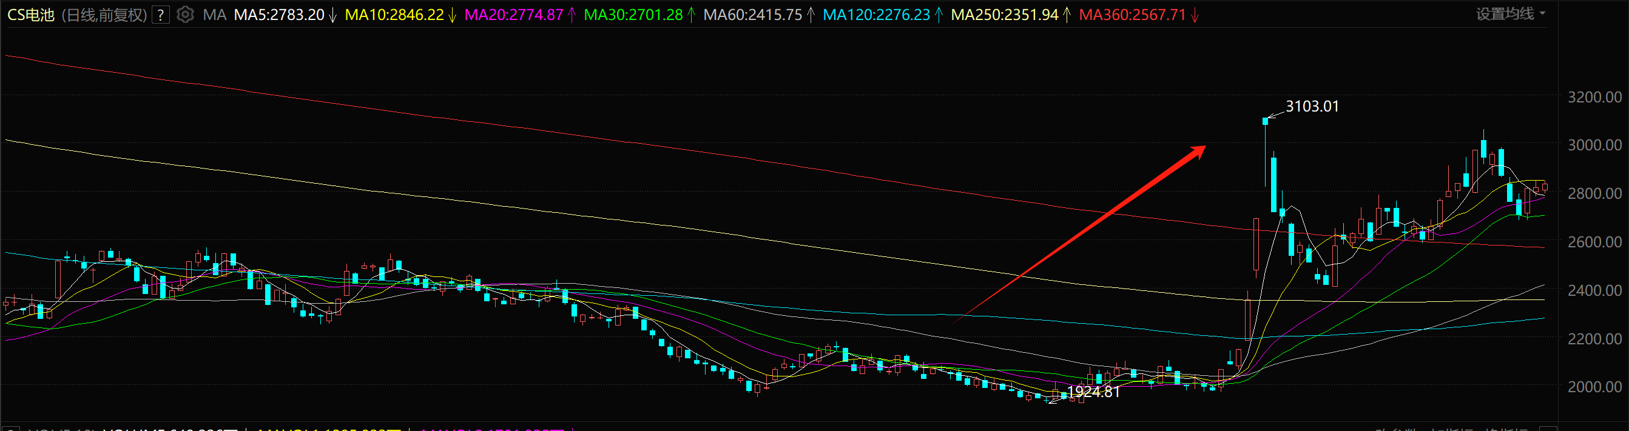Click the MA indicator name label
This screenshot has width=1629, height=431.
(x=214, y=15)
